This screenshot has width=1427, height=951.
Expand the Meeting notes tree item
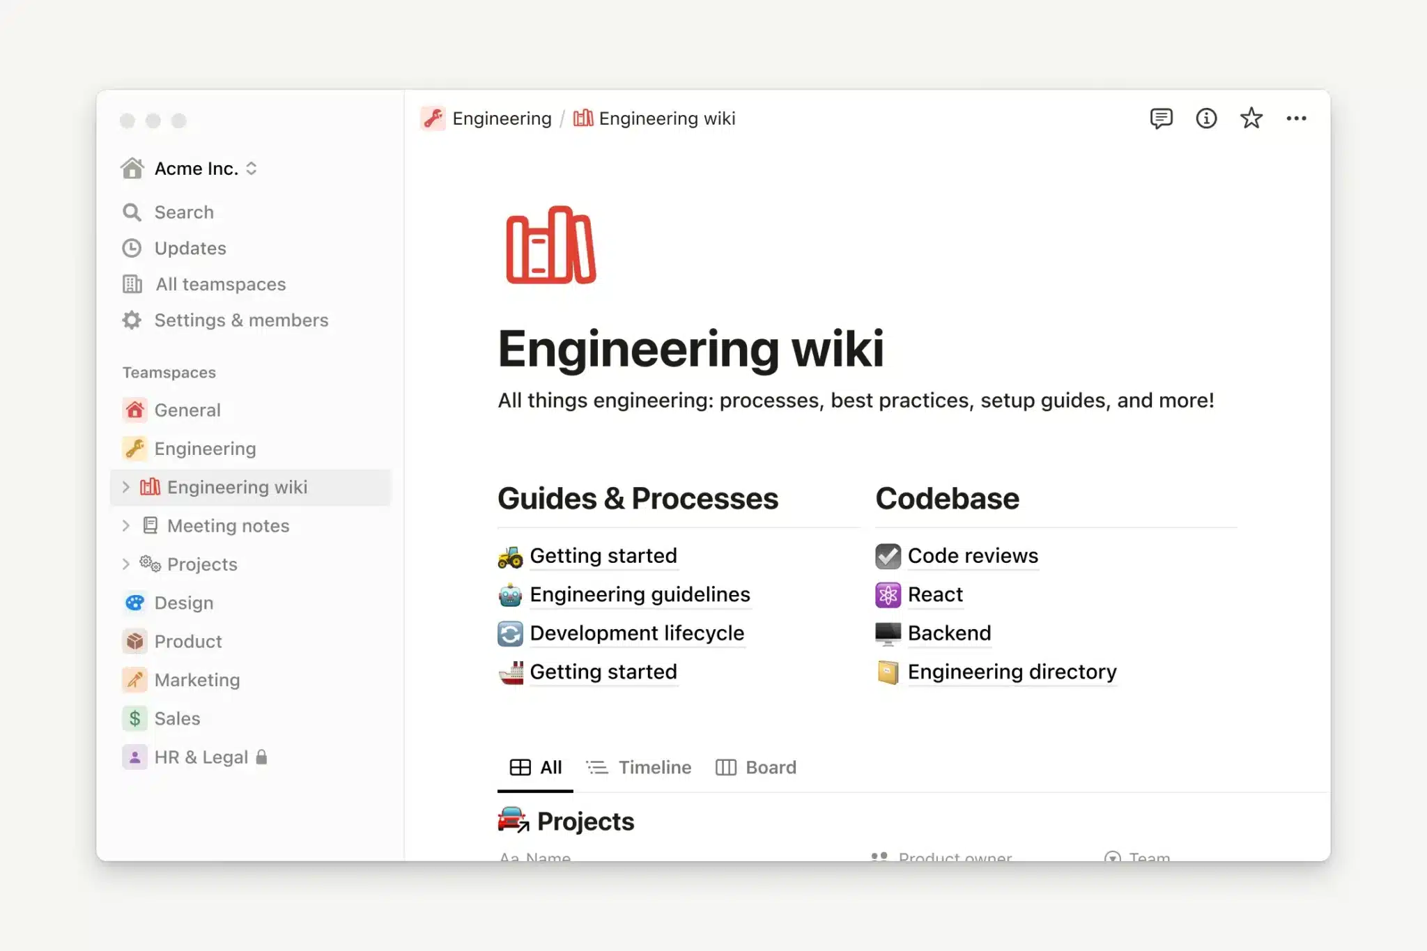pos(126,525)
